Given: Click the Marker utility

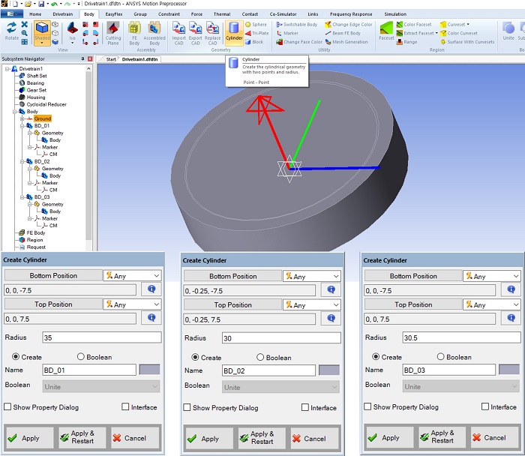Looking at the screenshot, I should click(x=287, y=33).
